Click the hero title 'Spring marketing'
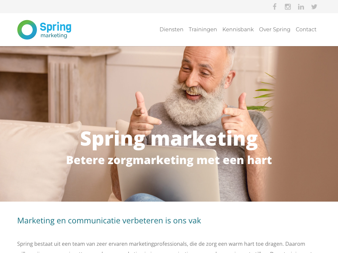 [x=169, y=139]
